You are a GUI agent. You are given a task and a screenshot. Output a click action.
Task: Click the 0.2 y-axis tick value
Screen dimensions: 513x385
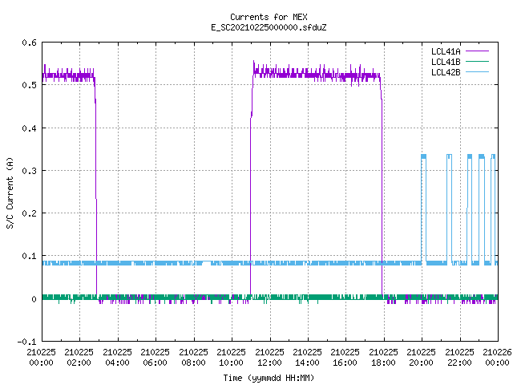pos(29,213)
